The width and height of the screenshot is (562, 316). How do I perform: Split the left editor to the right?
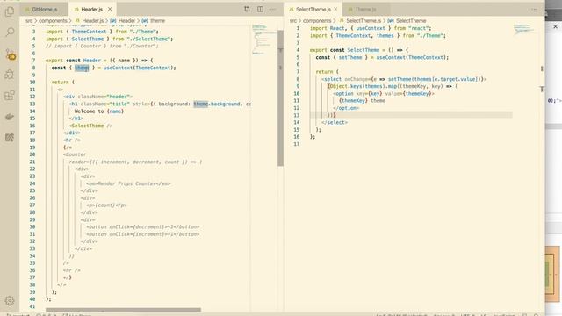(x=260, y=9)
